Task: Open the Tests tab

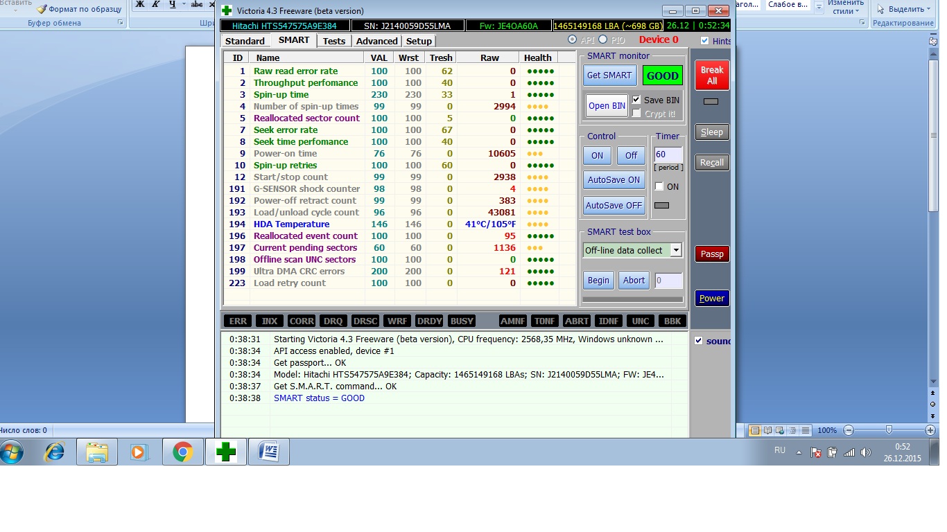Action: click(x=334, y=41)
